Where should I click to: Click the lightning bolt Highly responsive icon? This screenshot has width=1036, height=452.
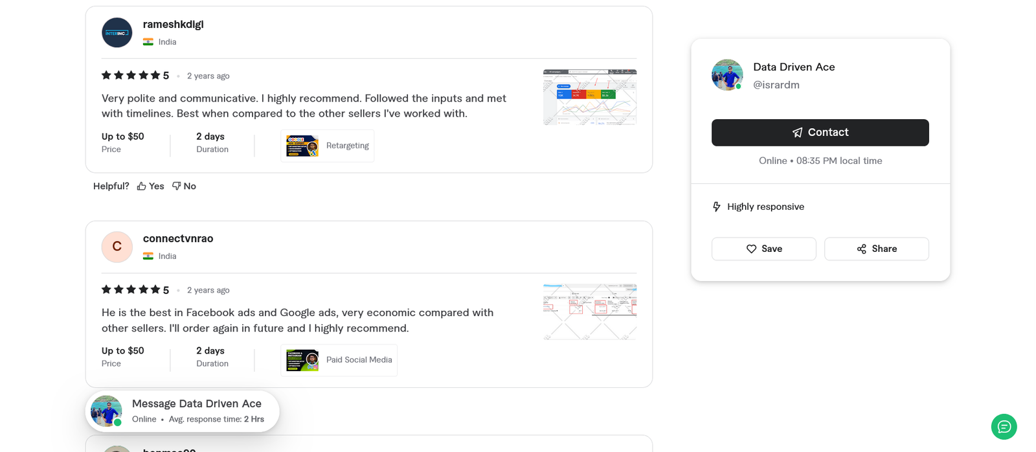pos(716,206)
